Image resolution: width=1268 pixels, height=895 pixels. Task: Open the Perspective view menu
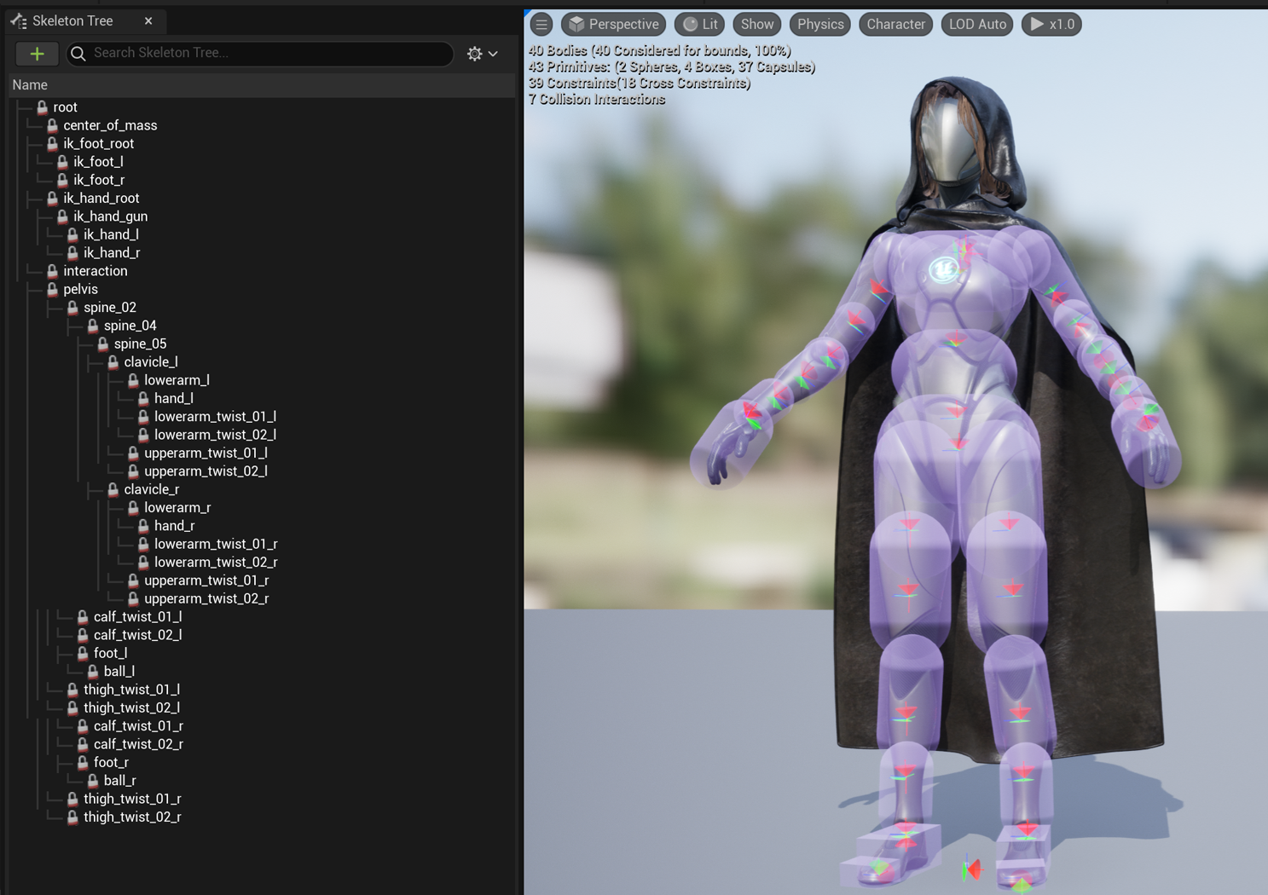tap(614, 24)
